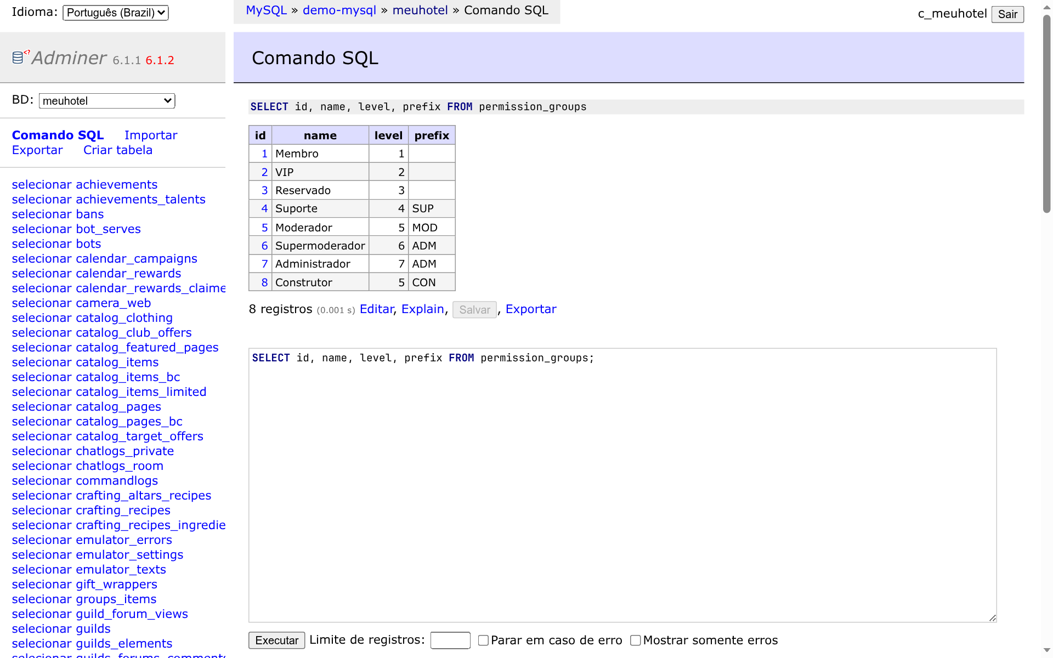Viewport: 1053px width, 658px height.
Task: Open Exportar in the sidebar menu
Action: pos(37,150)
